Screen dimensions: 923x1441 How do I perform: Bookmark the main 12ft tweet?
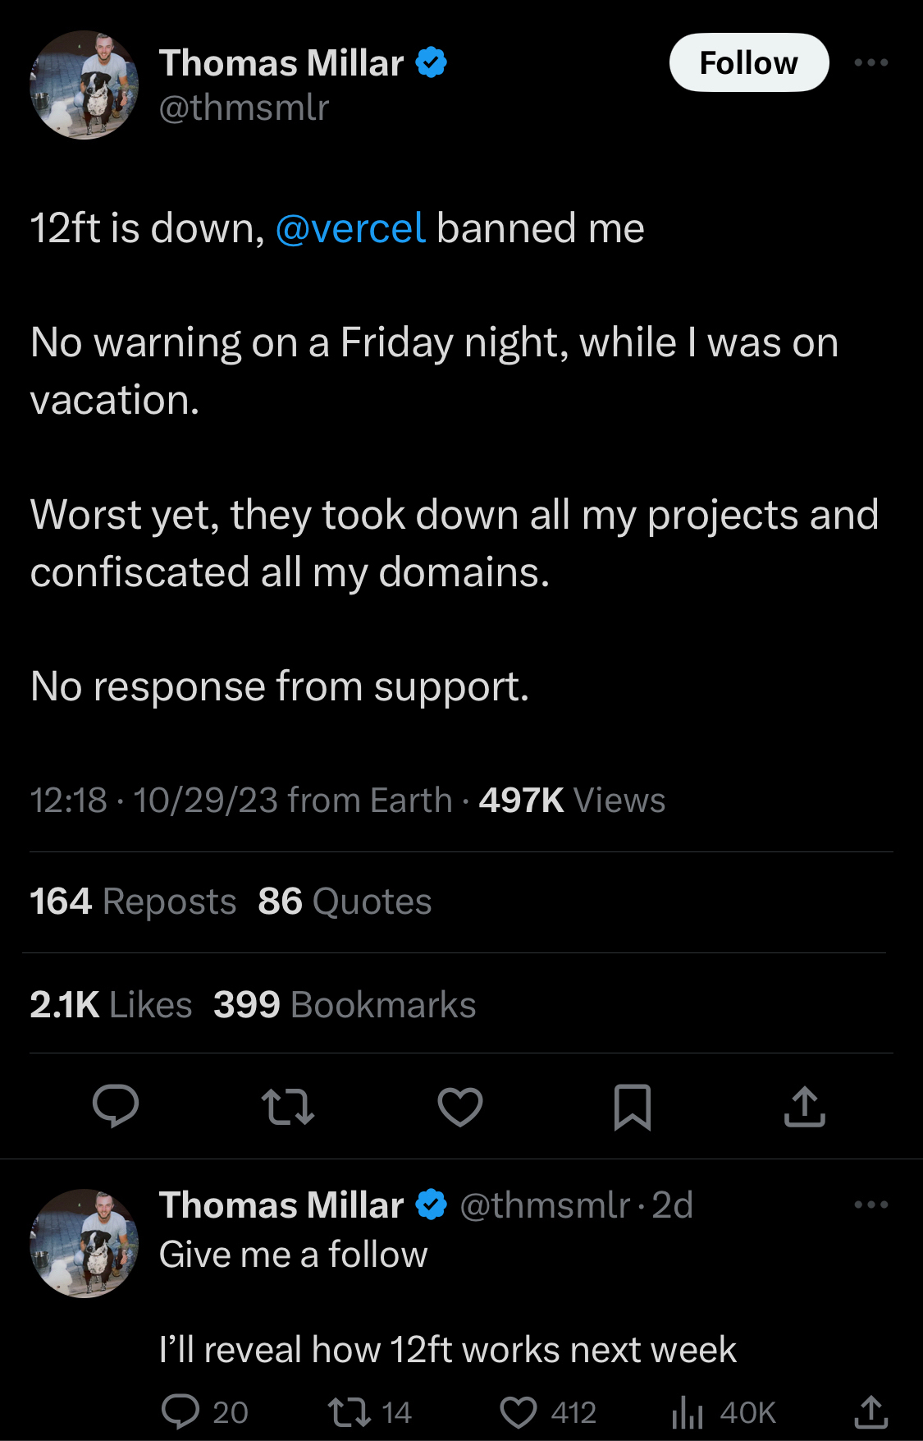coord(633,1106)
